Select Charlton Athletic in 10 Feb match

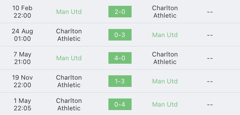[x=165, y=12]
